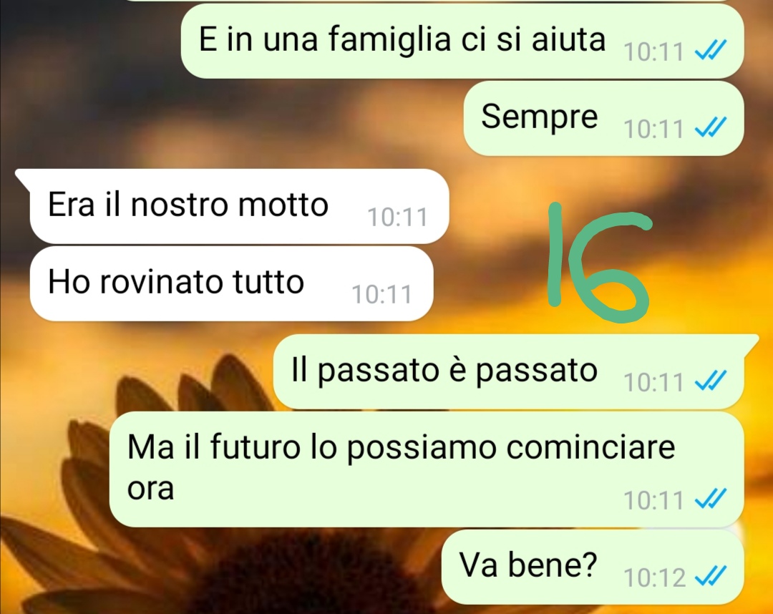Select the 'Ho rovinato tutto' message
Viewport: 773px width, 614px height.
pos(232,284)
